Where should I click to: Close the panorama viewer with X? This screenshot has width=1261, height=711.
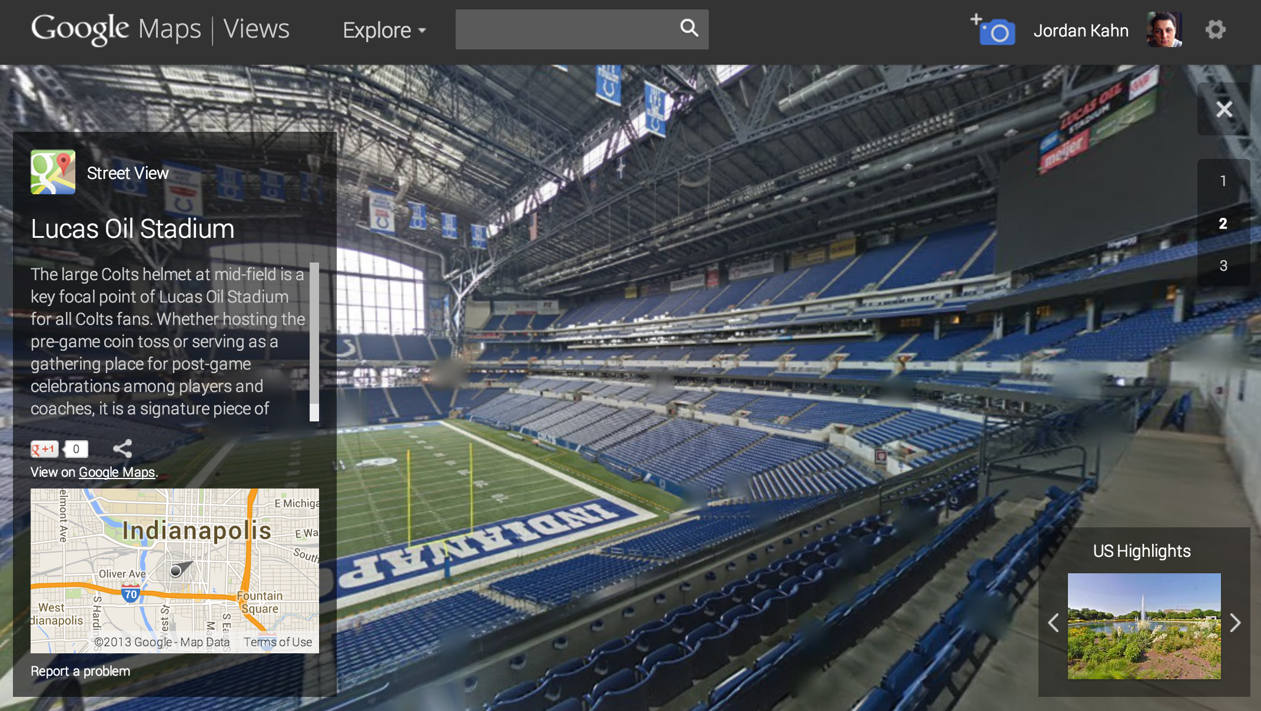coord(1224,109)
